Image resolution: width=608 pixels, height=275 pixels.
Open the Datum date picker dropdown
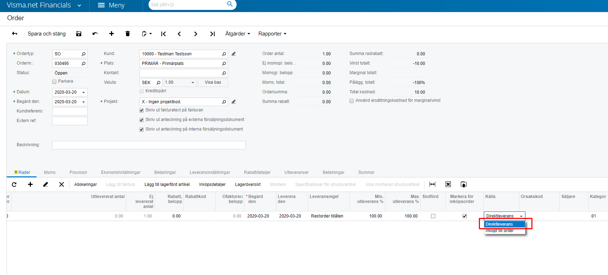tap(84, 92)
